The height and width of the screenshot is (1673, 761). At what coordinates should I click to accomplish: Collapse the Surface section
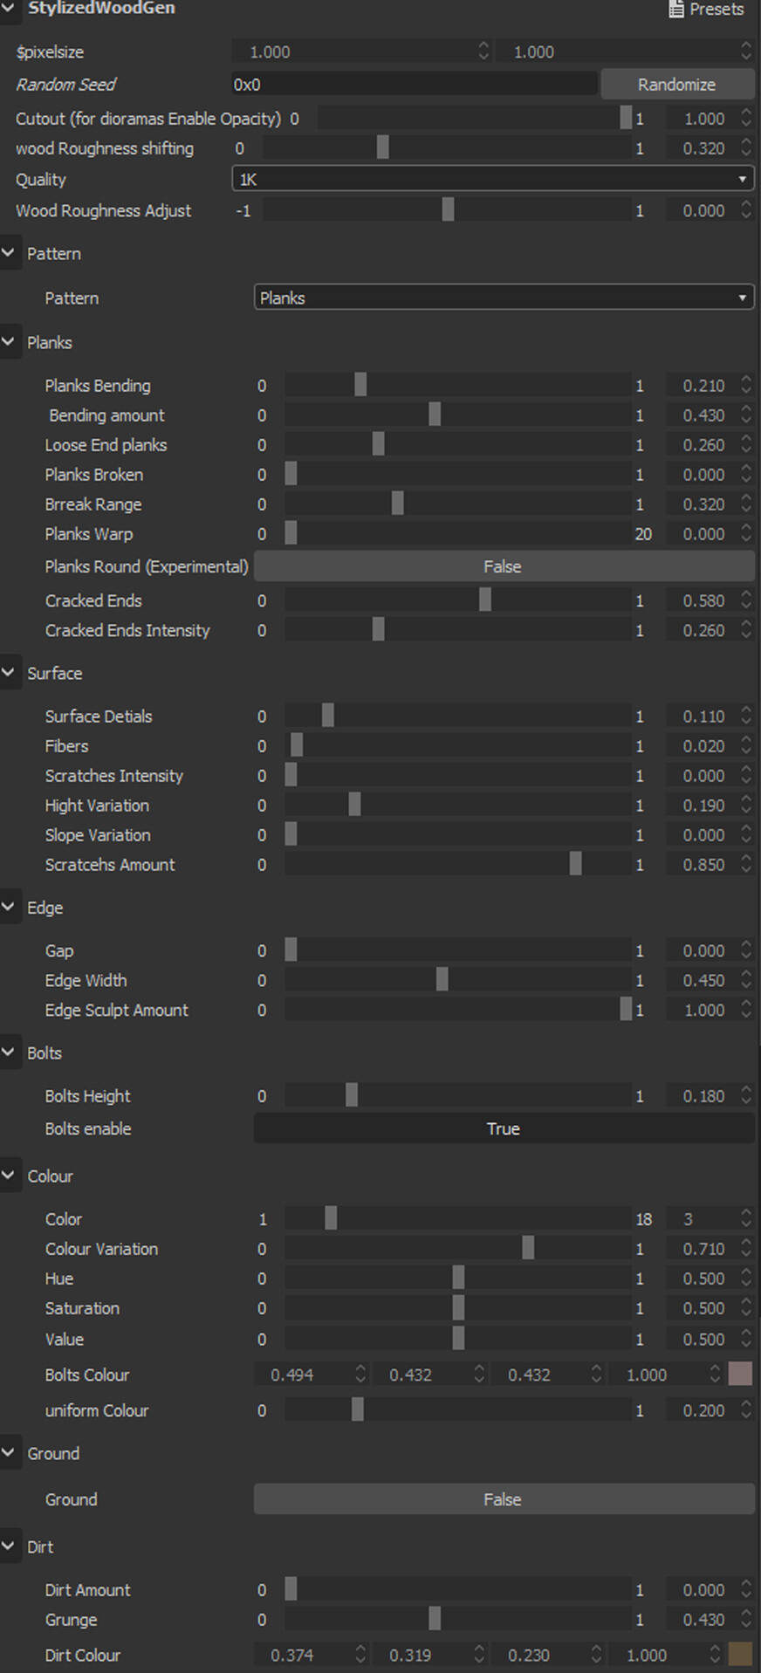[x=9, y=673]
